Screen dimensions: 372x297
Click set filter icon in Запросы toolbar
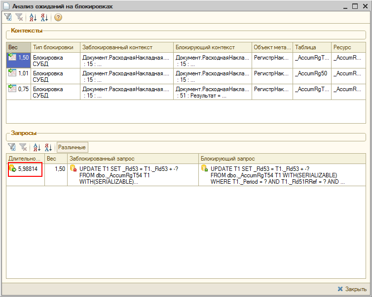point(12,147)
